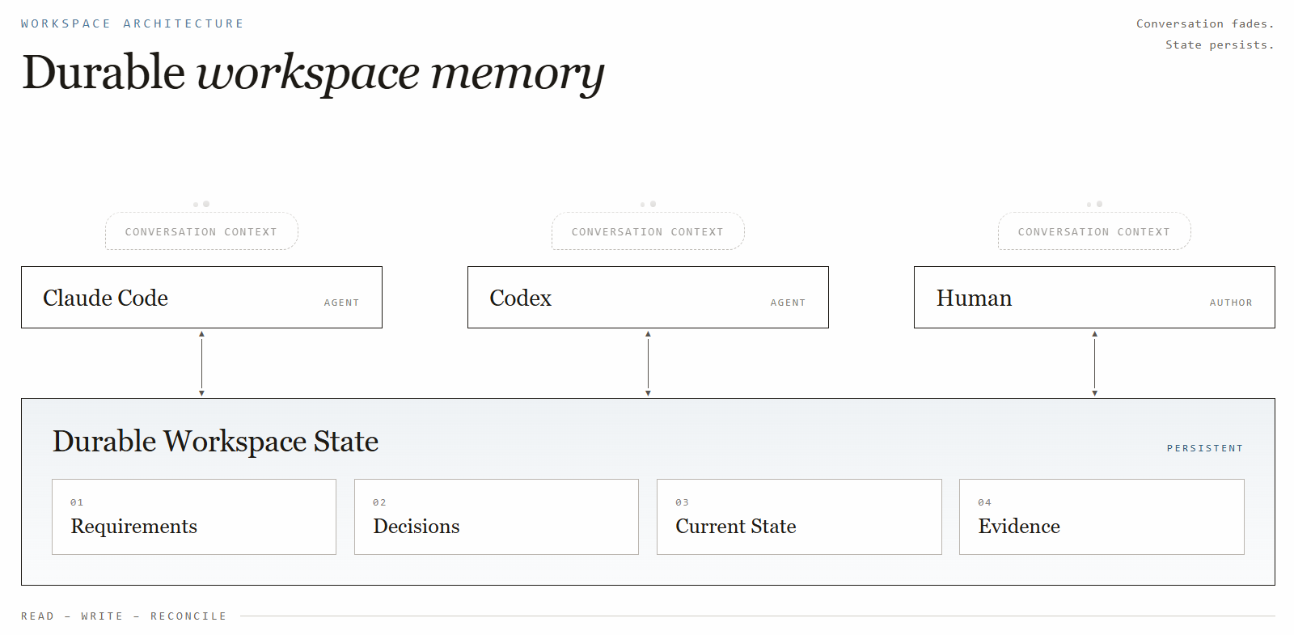This screenshot has height=635, width=1294.
Task: Select the "Durable workspace memory" title
Action: tap(313, 73)
